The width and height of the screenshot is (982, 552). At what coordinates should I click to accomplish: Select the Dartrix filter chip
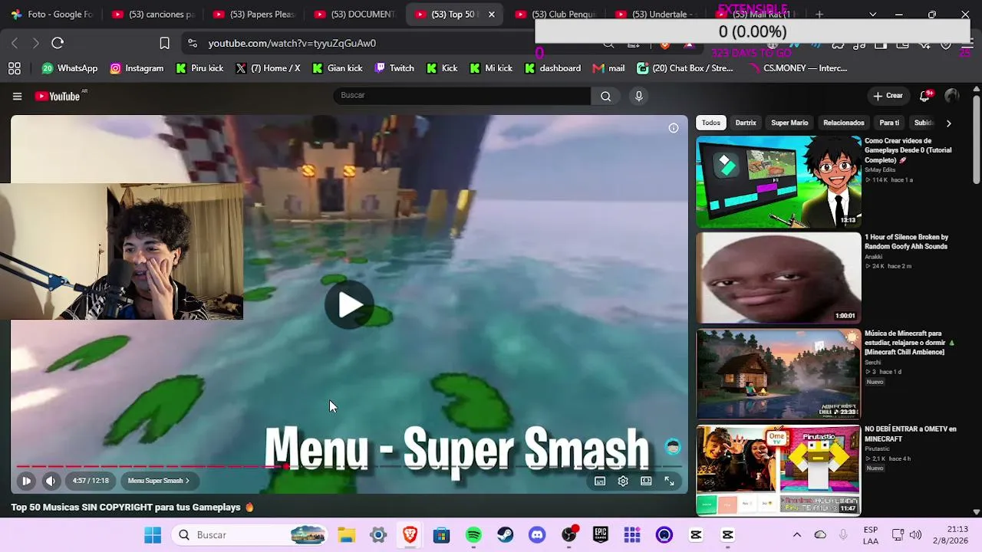tap(746, 123)
